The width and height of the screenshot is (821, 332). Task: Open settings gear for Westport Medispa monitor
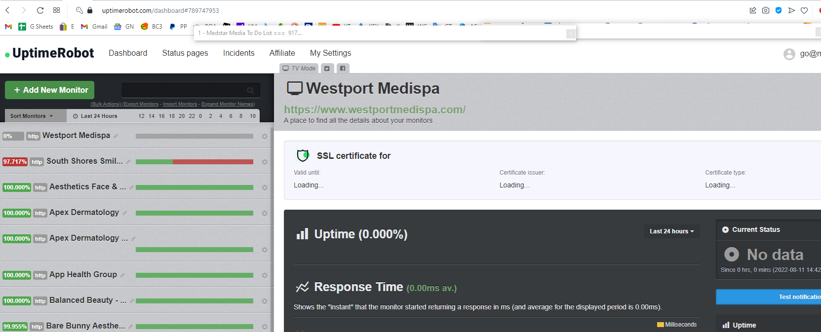[x=265, y=136]
